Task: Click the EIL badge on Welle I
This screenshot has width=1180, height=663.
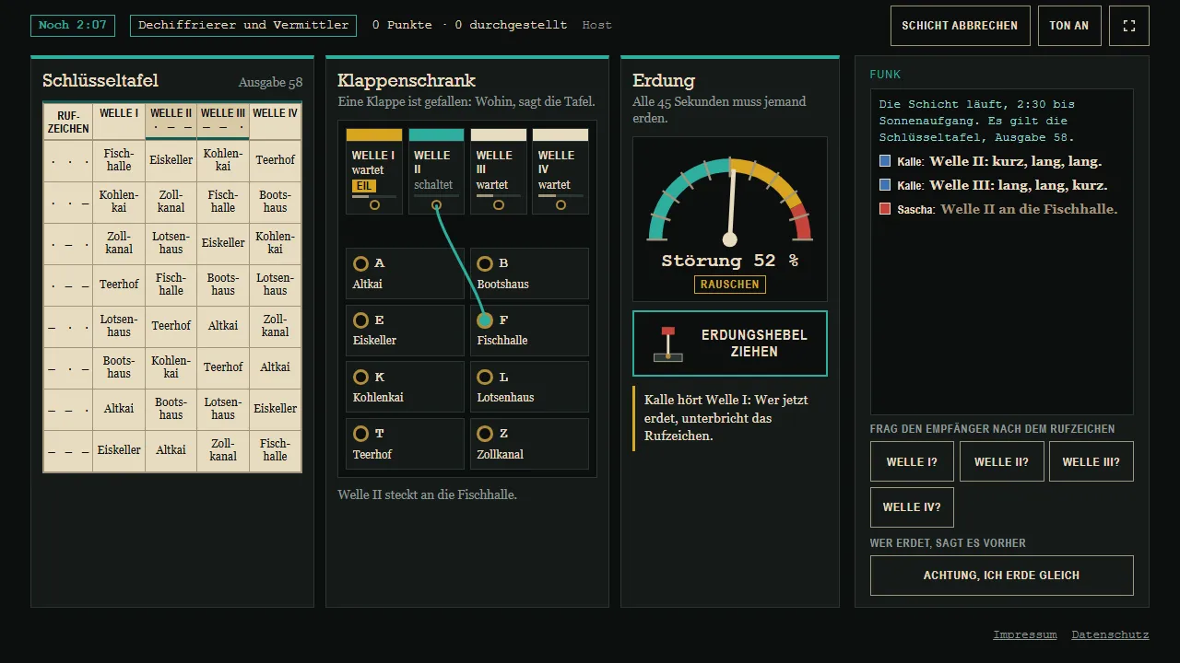Action: [x=364, y=186]
